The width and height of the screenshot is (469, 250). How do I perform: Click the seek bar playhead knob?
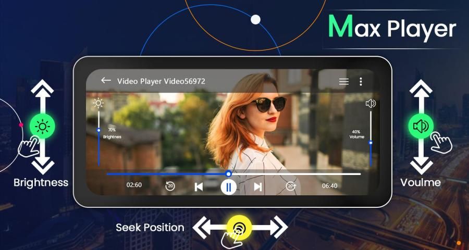[x=228, y=173]
